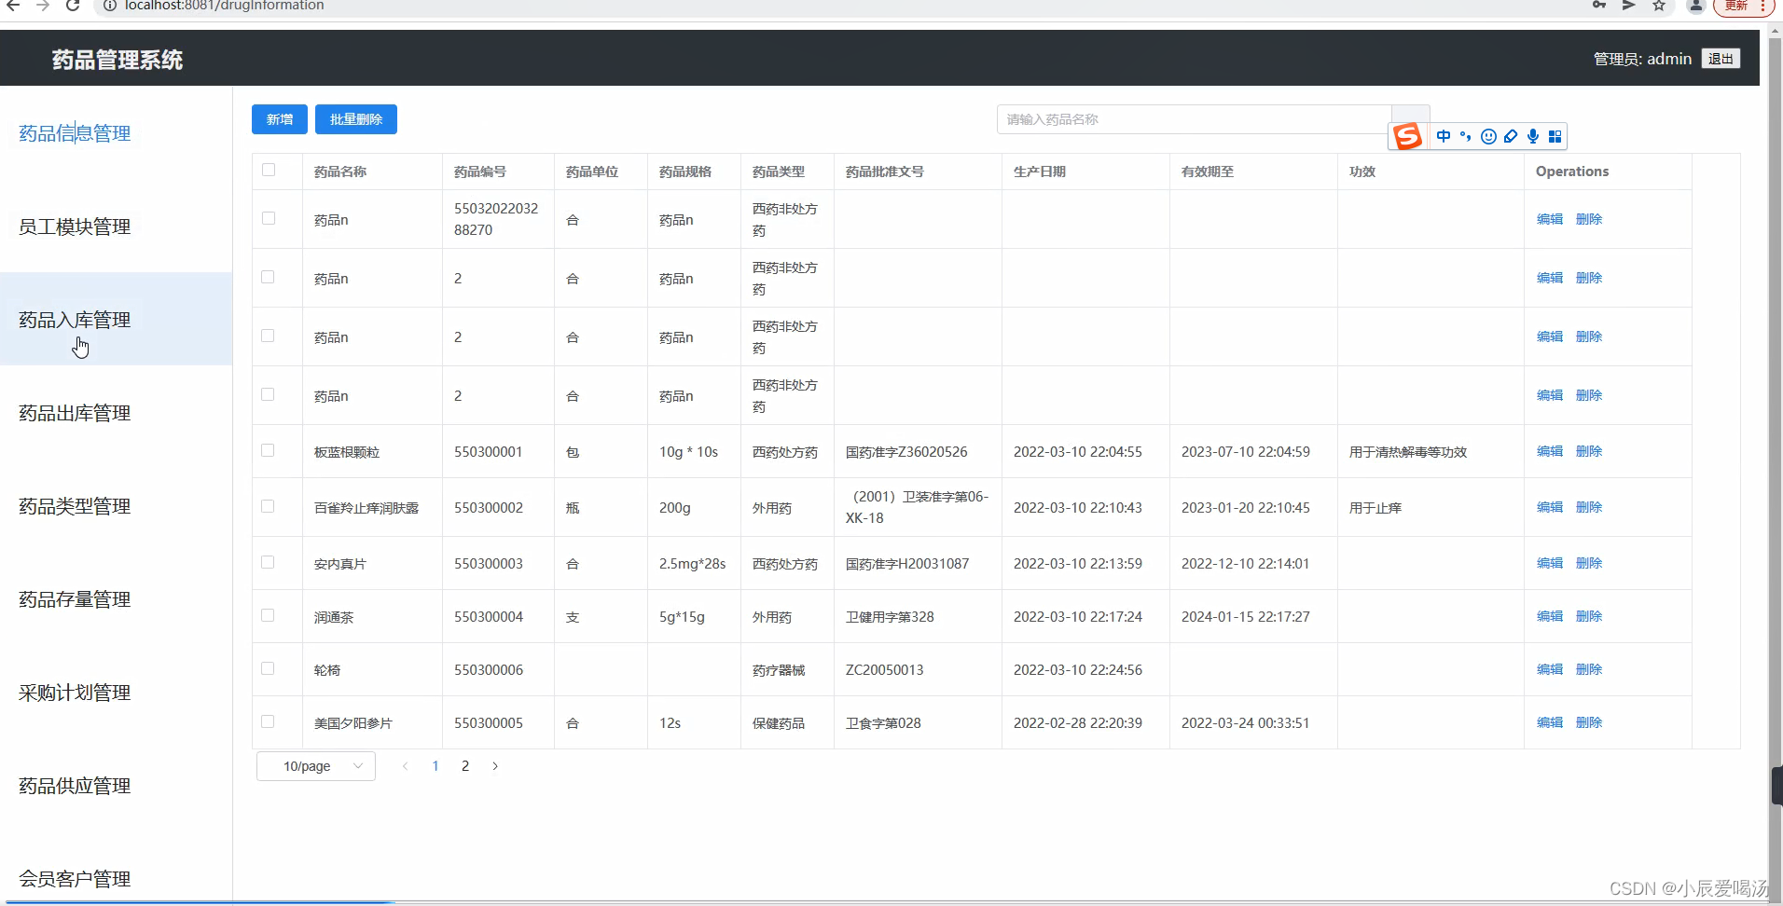Screen dimensions: 1783x906
Task: Check the box for 百雀羚止痒润肤露
Action: (x=268, y=506)
